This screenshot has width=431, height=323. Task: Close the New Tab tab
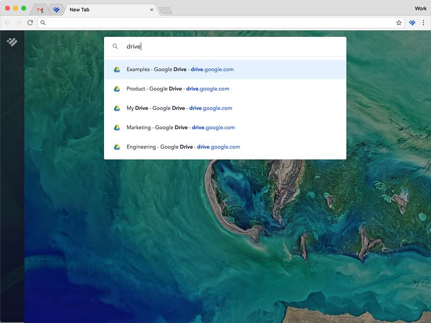152,10
